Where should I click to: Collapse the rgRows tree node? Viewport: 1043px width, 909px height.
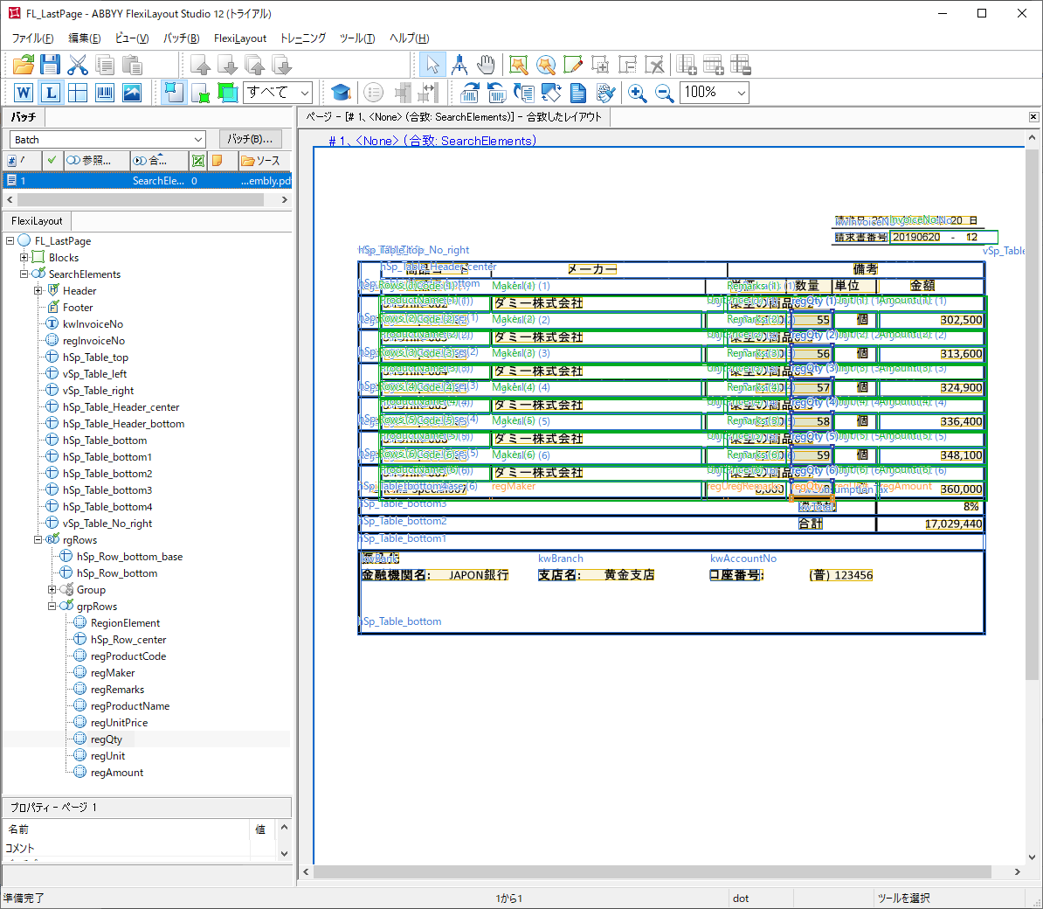(x=38, y=539)
